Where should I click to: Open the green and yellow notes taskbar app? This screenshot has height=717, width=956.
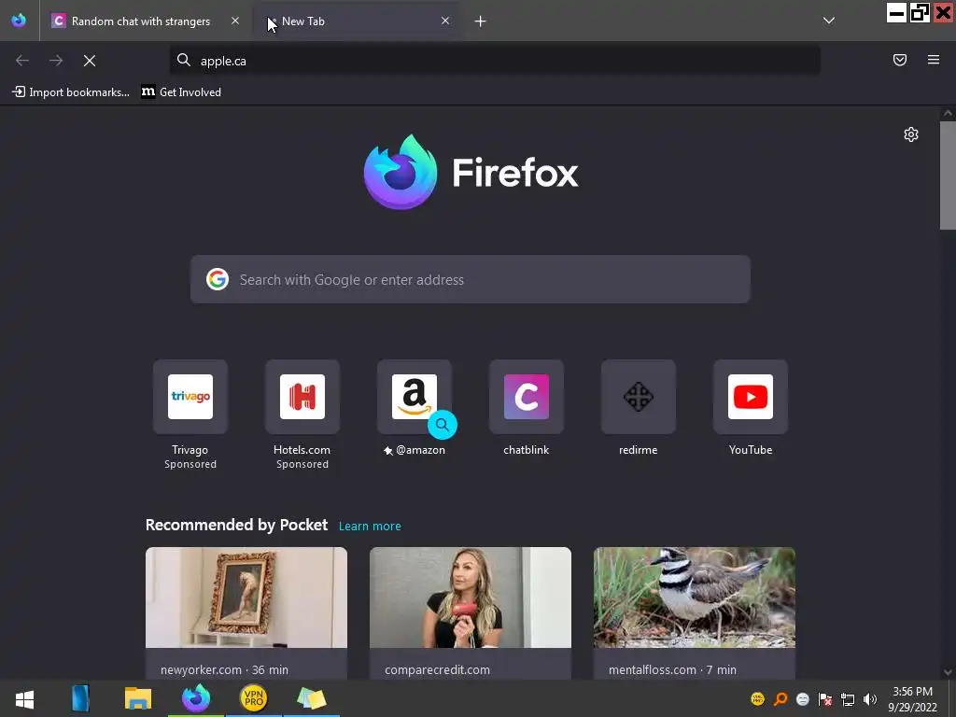[311, 698]
